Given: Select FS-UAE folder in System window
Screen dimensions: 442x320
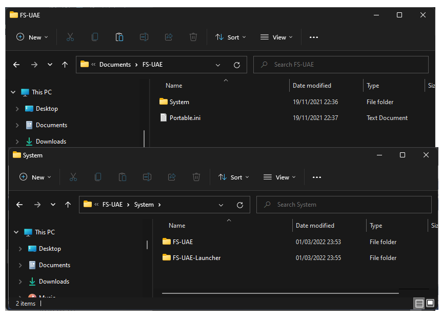Looking at the screenshot, I should pos(183,242).
